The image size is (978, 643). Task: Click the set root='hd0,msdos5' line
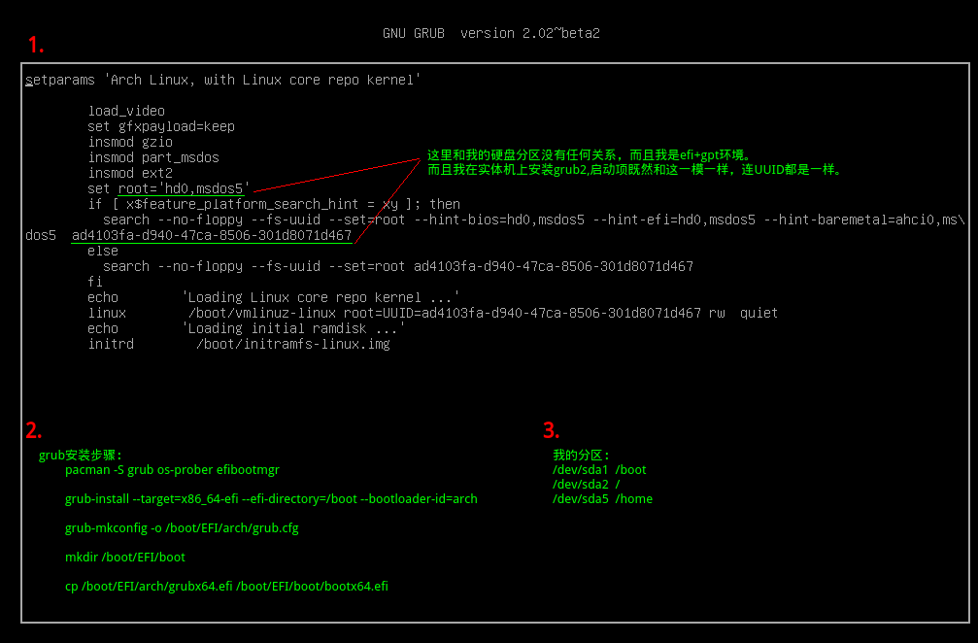(169, 188)
